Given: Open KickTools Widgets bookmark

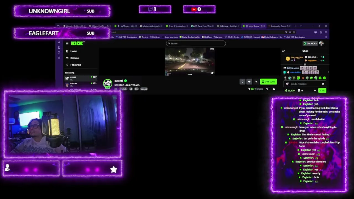Looking at the screenshot, I should click(212, 37).
